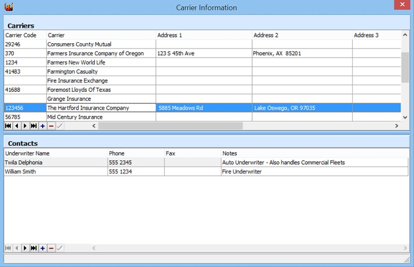Close the Carrier Information window
This screenshot has width=414, height=267.
(402, 5)
